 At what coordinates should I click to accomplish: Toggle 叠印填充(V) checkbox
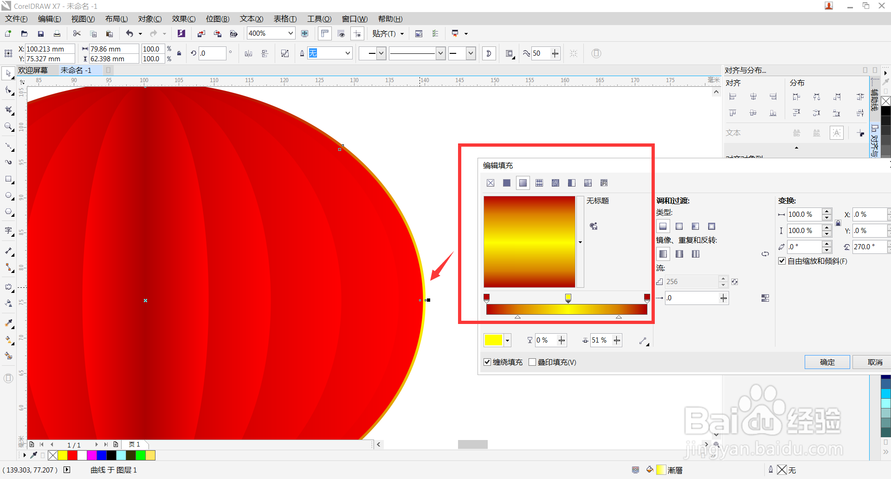pos(532,362)
